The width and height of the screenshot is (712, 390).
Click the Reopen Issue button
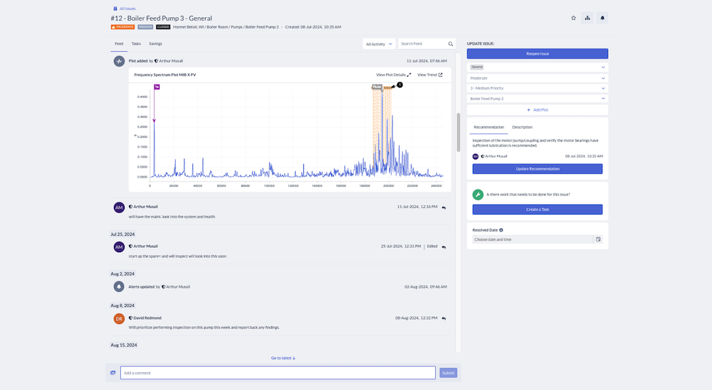coord(537,54)
